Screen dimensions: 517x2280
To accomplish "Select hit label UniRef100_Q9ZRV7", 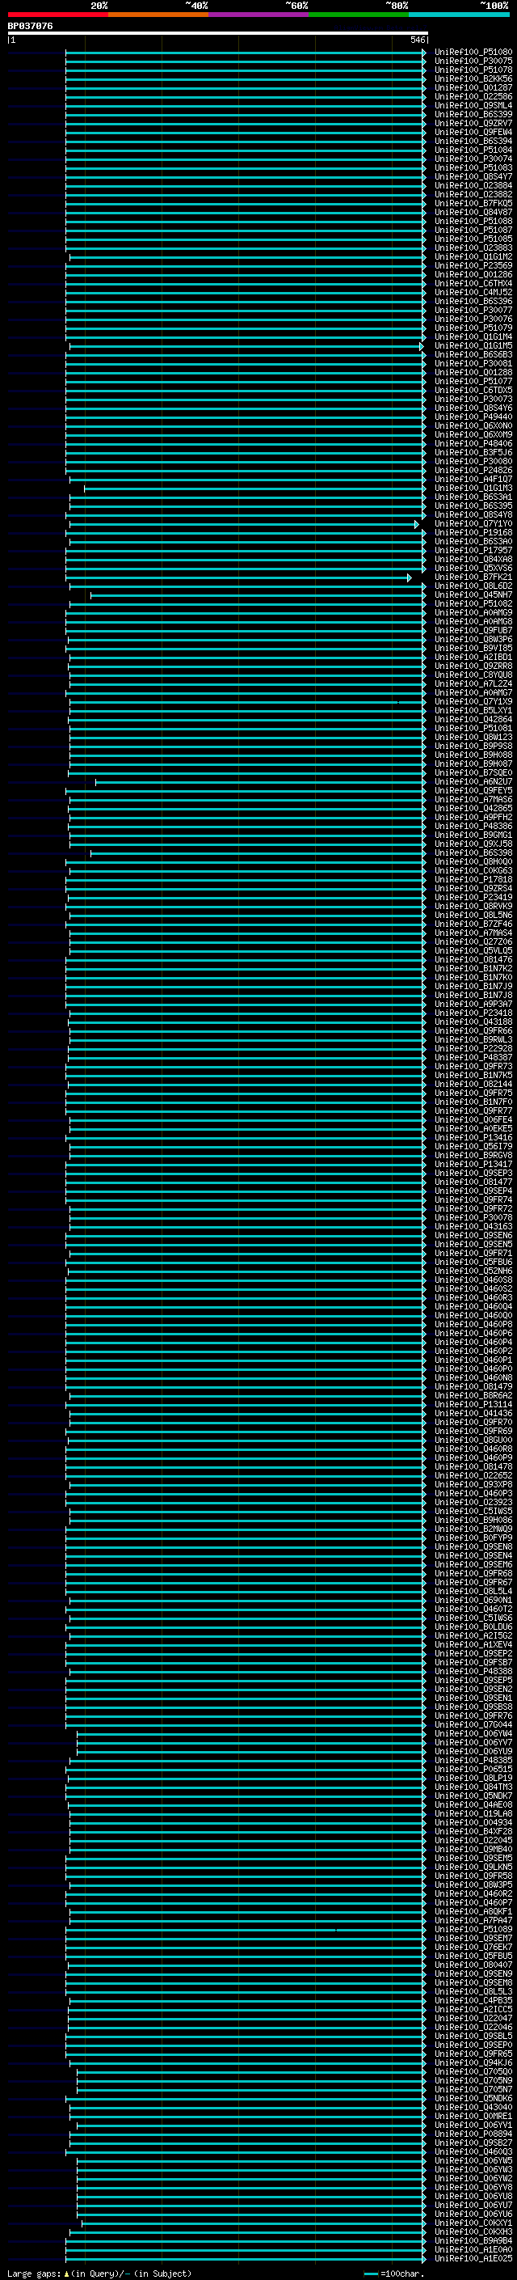I will 473,123.
